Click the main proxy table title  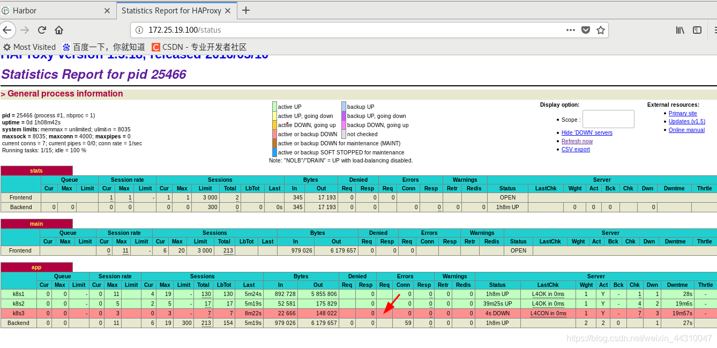[36, 224]
